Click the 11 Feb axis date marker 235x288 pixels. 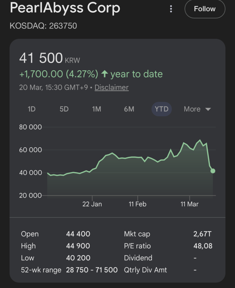pyautogui.click(x=138, y=204)
